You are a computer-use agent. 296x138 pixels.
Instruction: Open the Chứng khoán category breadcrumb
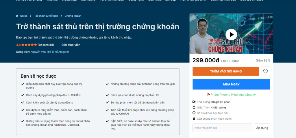tap(73, 16)
